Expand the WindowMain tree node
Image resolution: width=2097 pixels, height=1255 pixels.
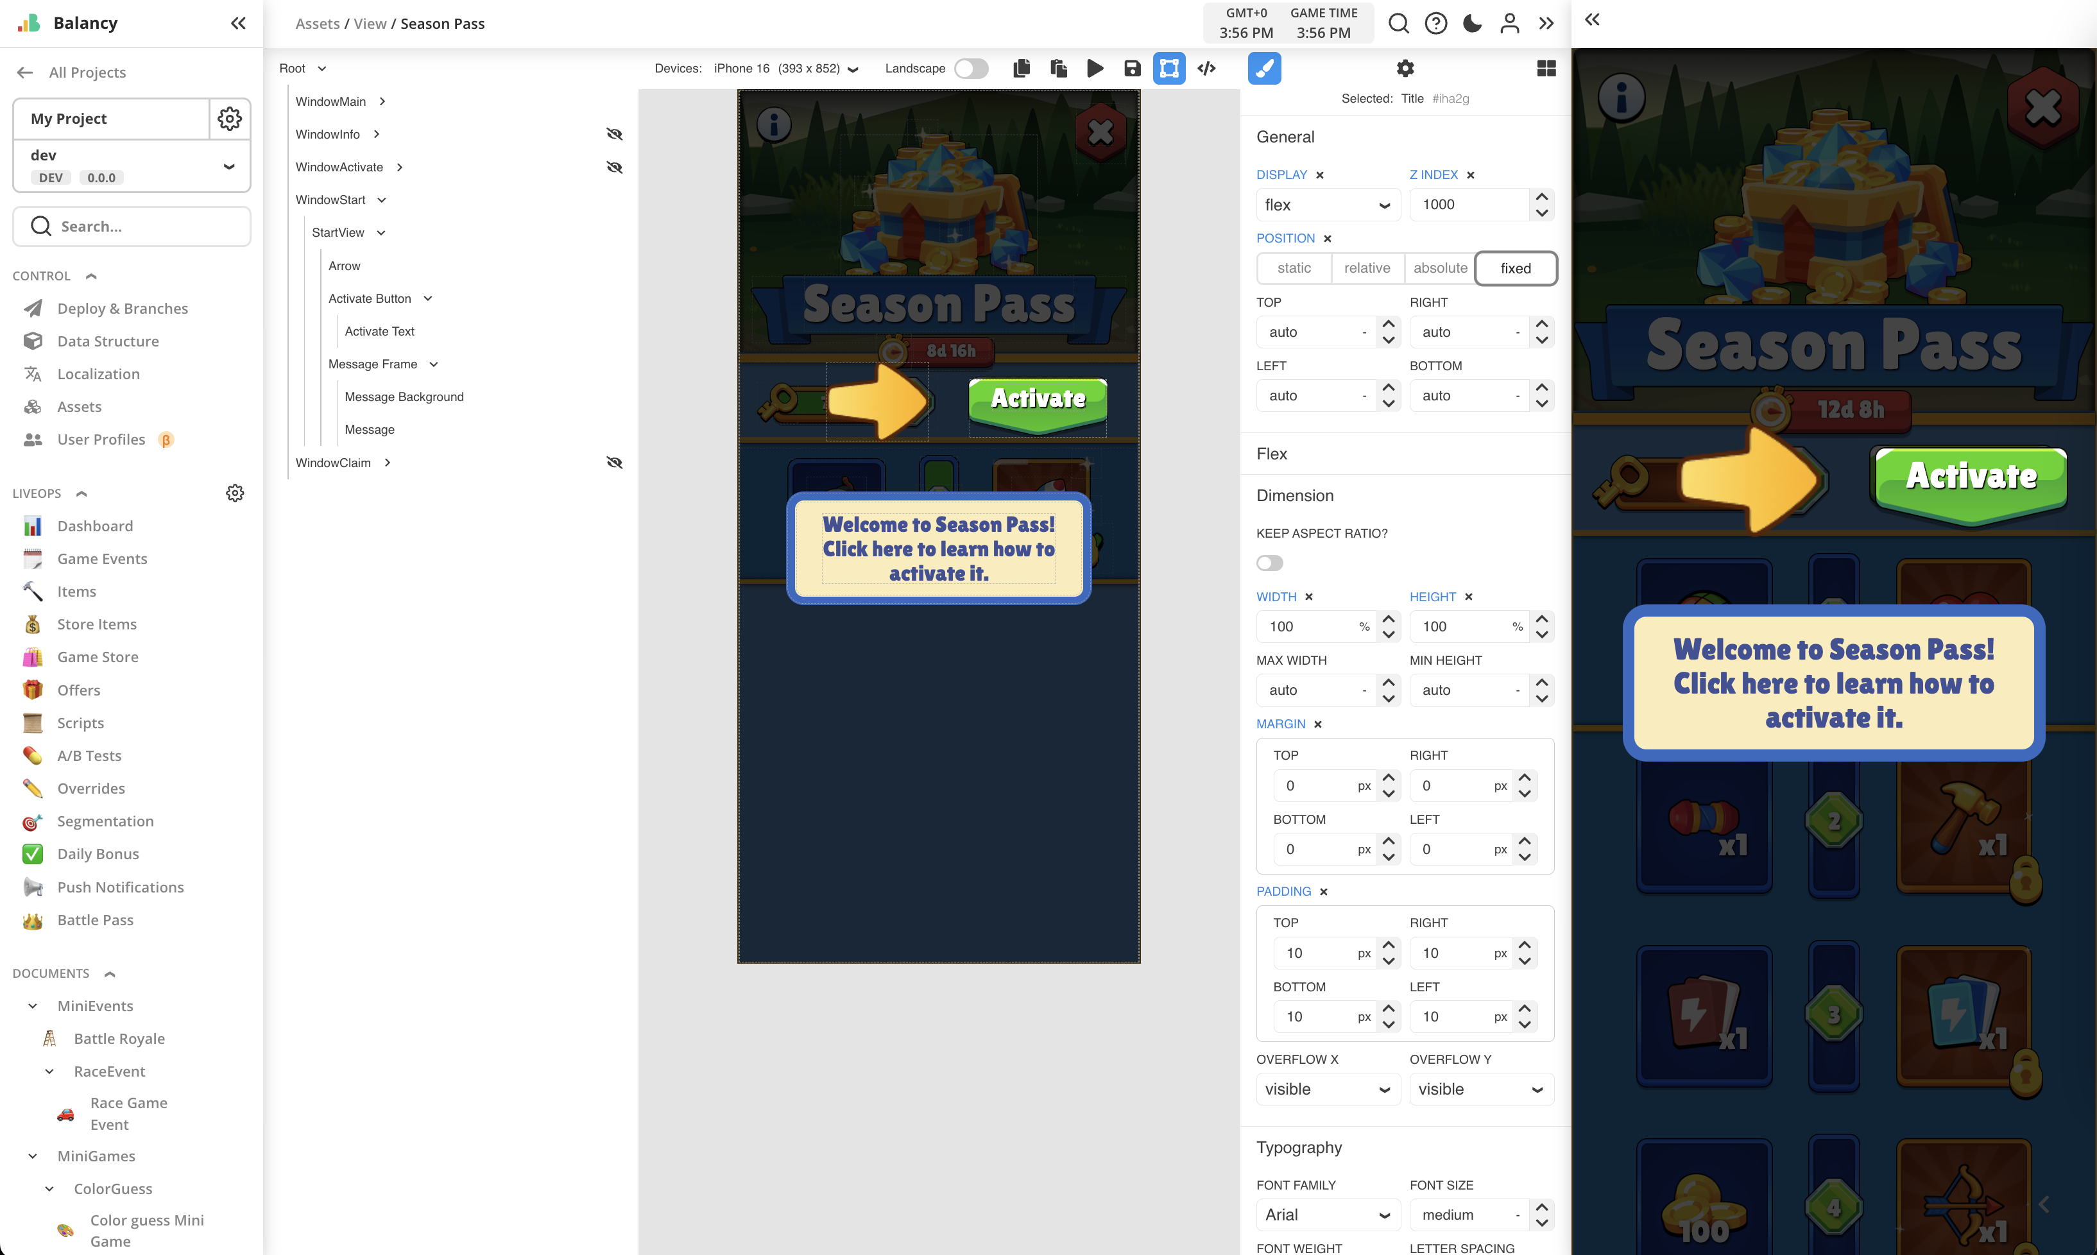coord(382,101)
